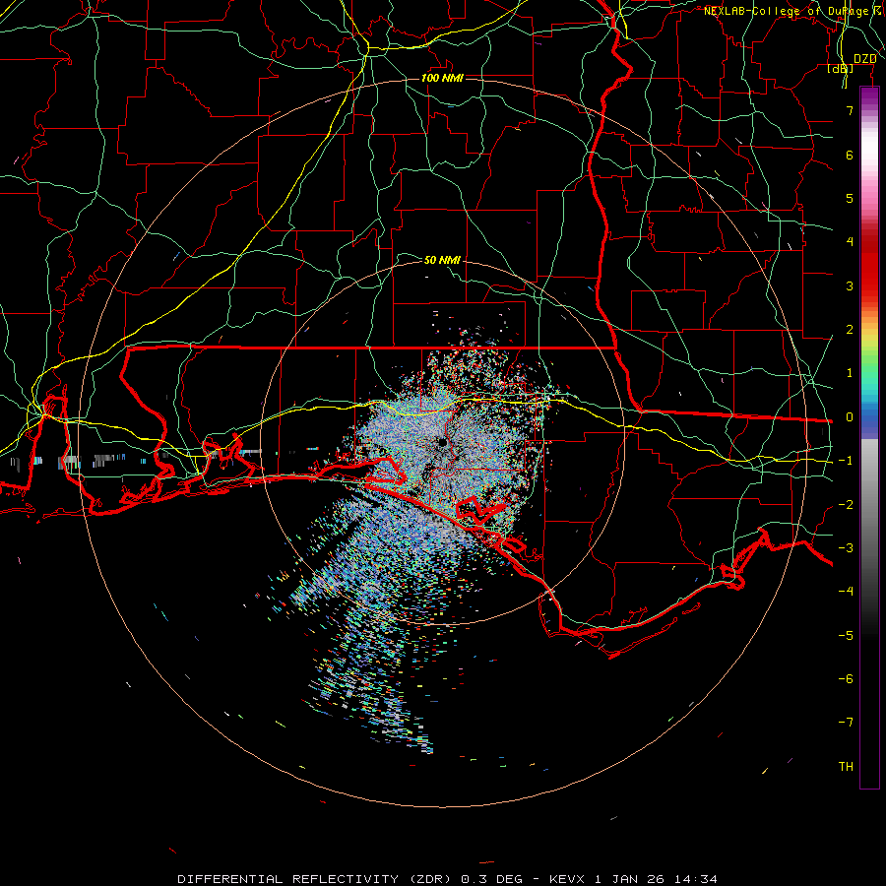
Task: Click the 6 value on color scale
Action: click(850, 155)
